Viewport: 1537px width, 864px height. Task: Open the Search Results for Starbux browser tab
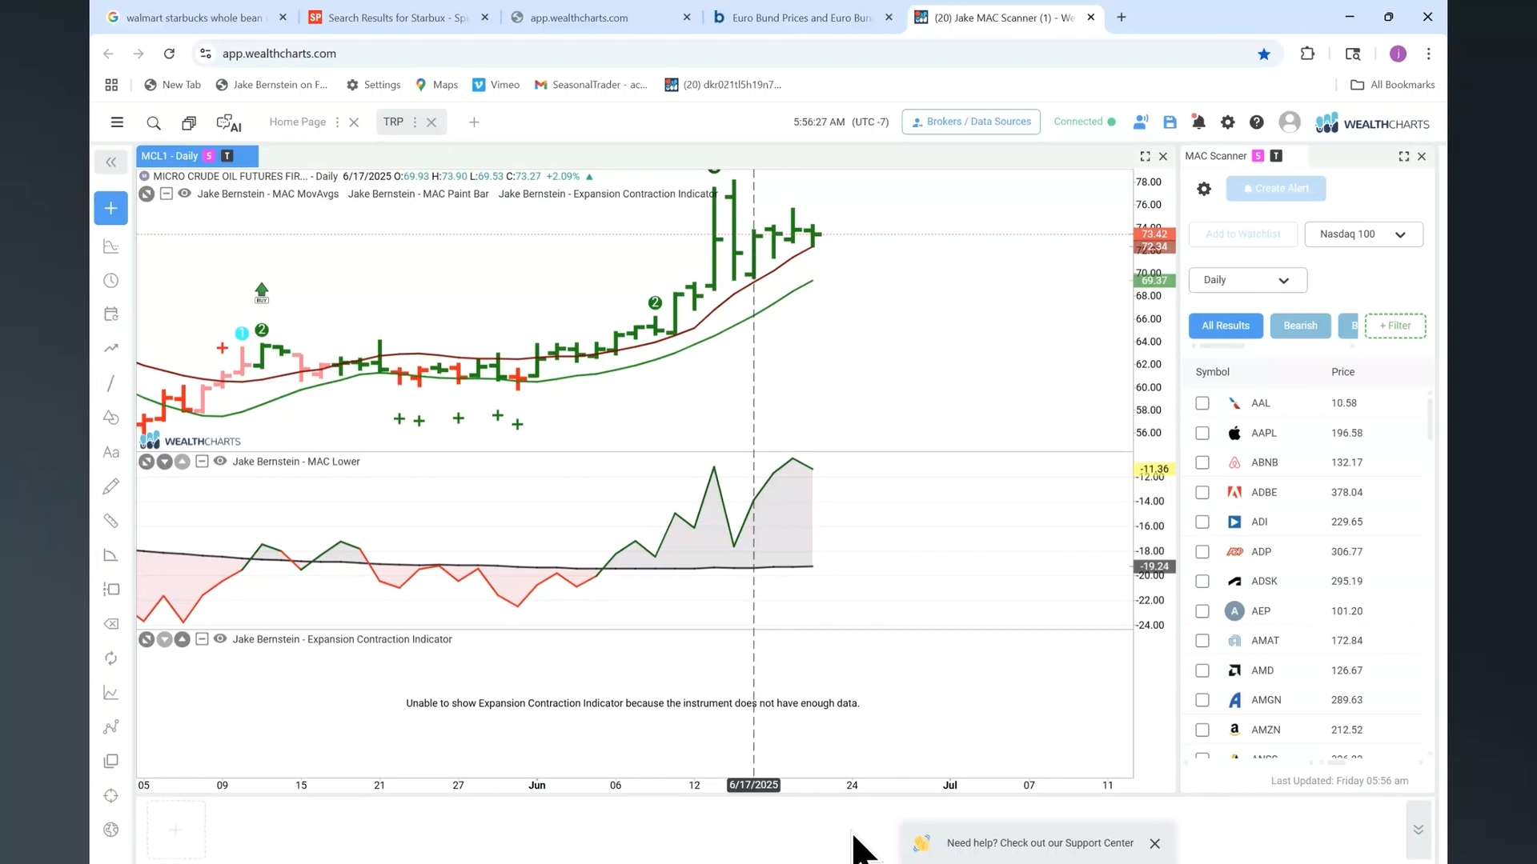pos(398,18)
